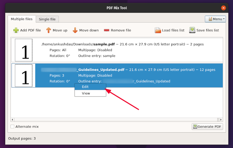Click the sample.pdf page thumbnail
The height and width of the screenshot is (148, 233).
tap(24, 50)
